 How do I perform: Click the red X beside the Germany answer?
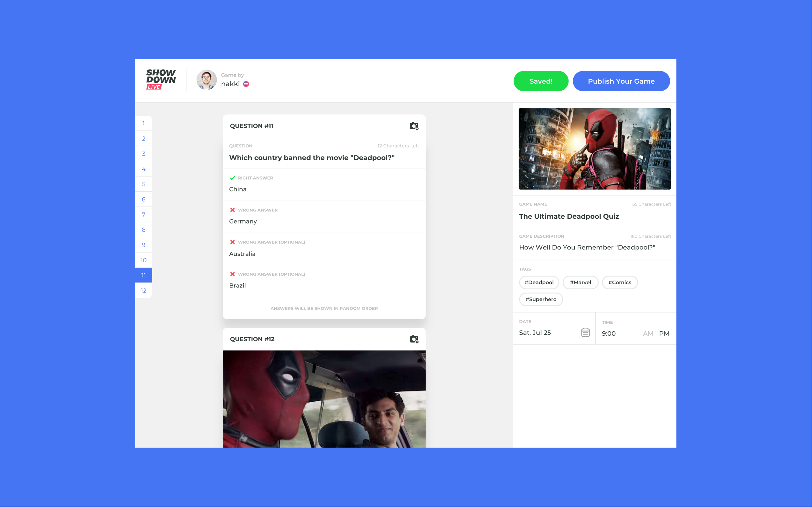[x=232, y=210]
